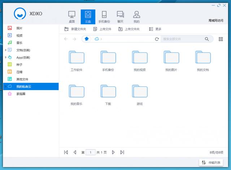Click the 上传文件 upload file button
231x170 pixels.
point(103,29)
